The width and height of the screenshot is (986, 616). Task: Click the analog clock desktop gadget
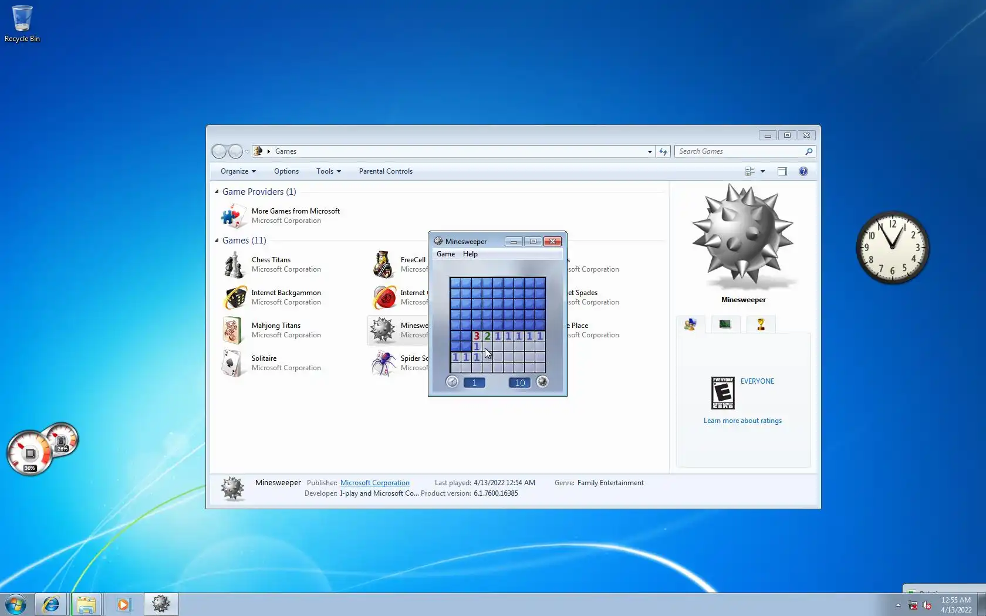pyautogui.click(x=892, y=247)
